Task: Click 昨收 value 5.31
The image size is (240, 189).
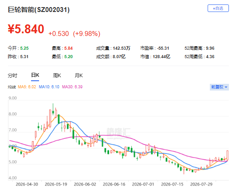Action: pos(24,57)
